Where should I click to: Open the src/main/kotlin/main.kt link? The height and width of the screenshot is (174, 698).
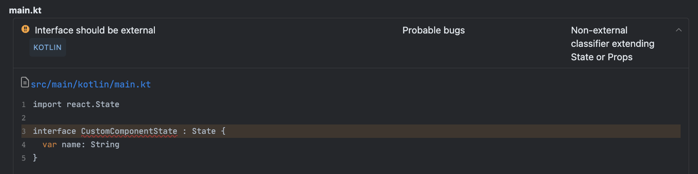pyautogui.click(x=91, y=84)
